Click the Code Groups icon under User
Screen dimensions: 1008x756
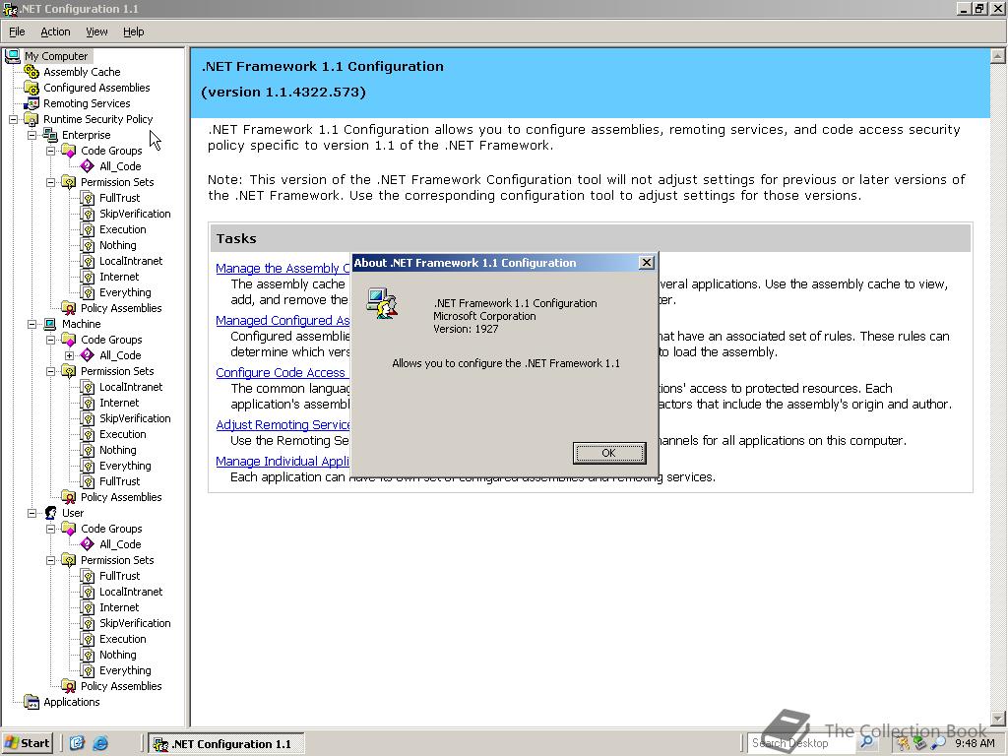69,529
